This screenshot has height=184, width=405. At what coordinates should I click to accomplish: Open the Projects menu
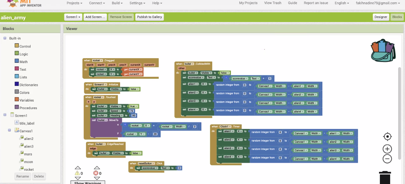click(x=74, y=3)
